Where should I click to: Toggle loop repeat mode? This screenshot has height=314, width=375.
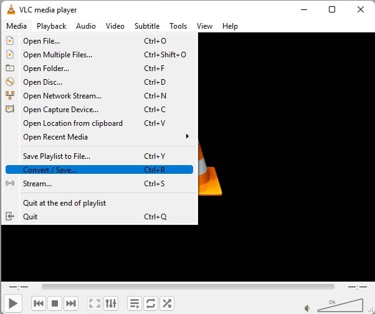click(x=150, y=303)
